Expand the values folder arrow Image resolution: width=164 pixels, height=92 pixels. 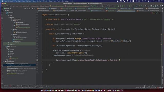pos(7,55)
